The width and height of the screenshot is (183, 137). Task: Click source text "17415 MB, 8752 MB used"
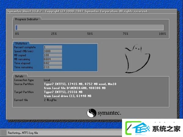click(87, 84)
